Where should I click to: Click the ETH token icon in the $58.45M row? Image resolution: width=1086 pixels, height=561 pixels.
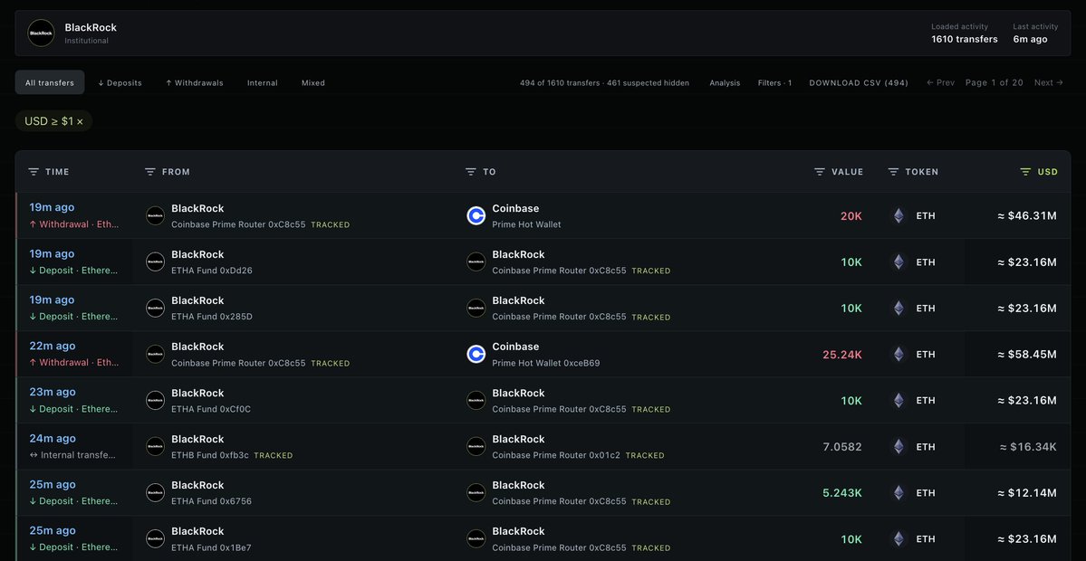click(899, 354)
